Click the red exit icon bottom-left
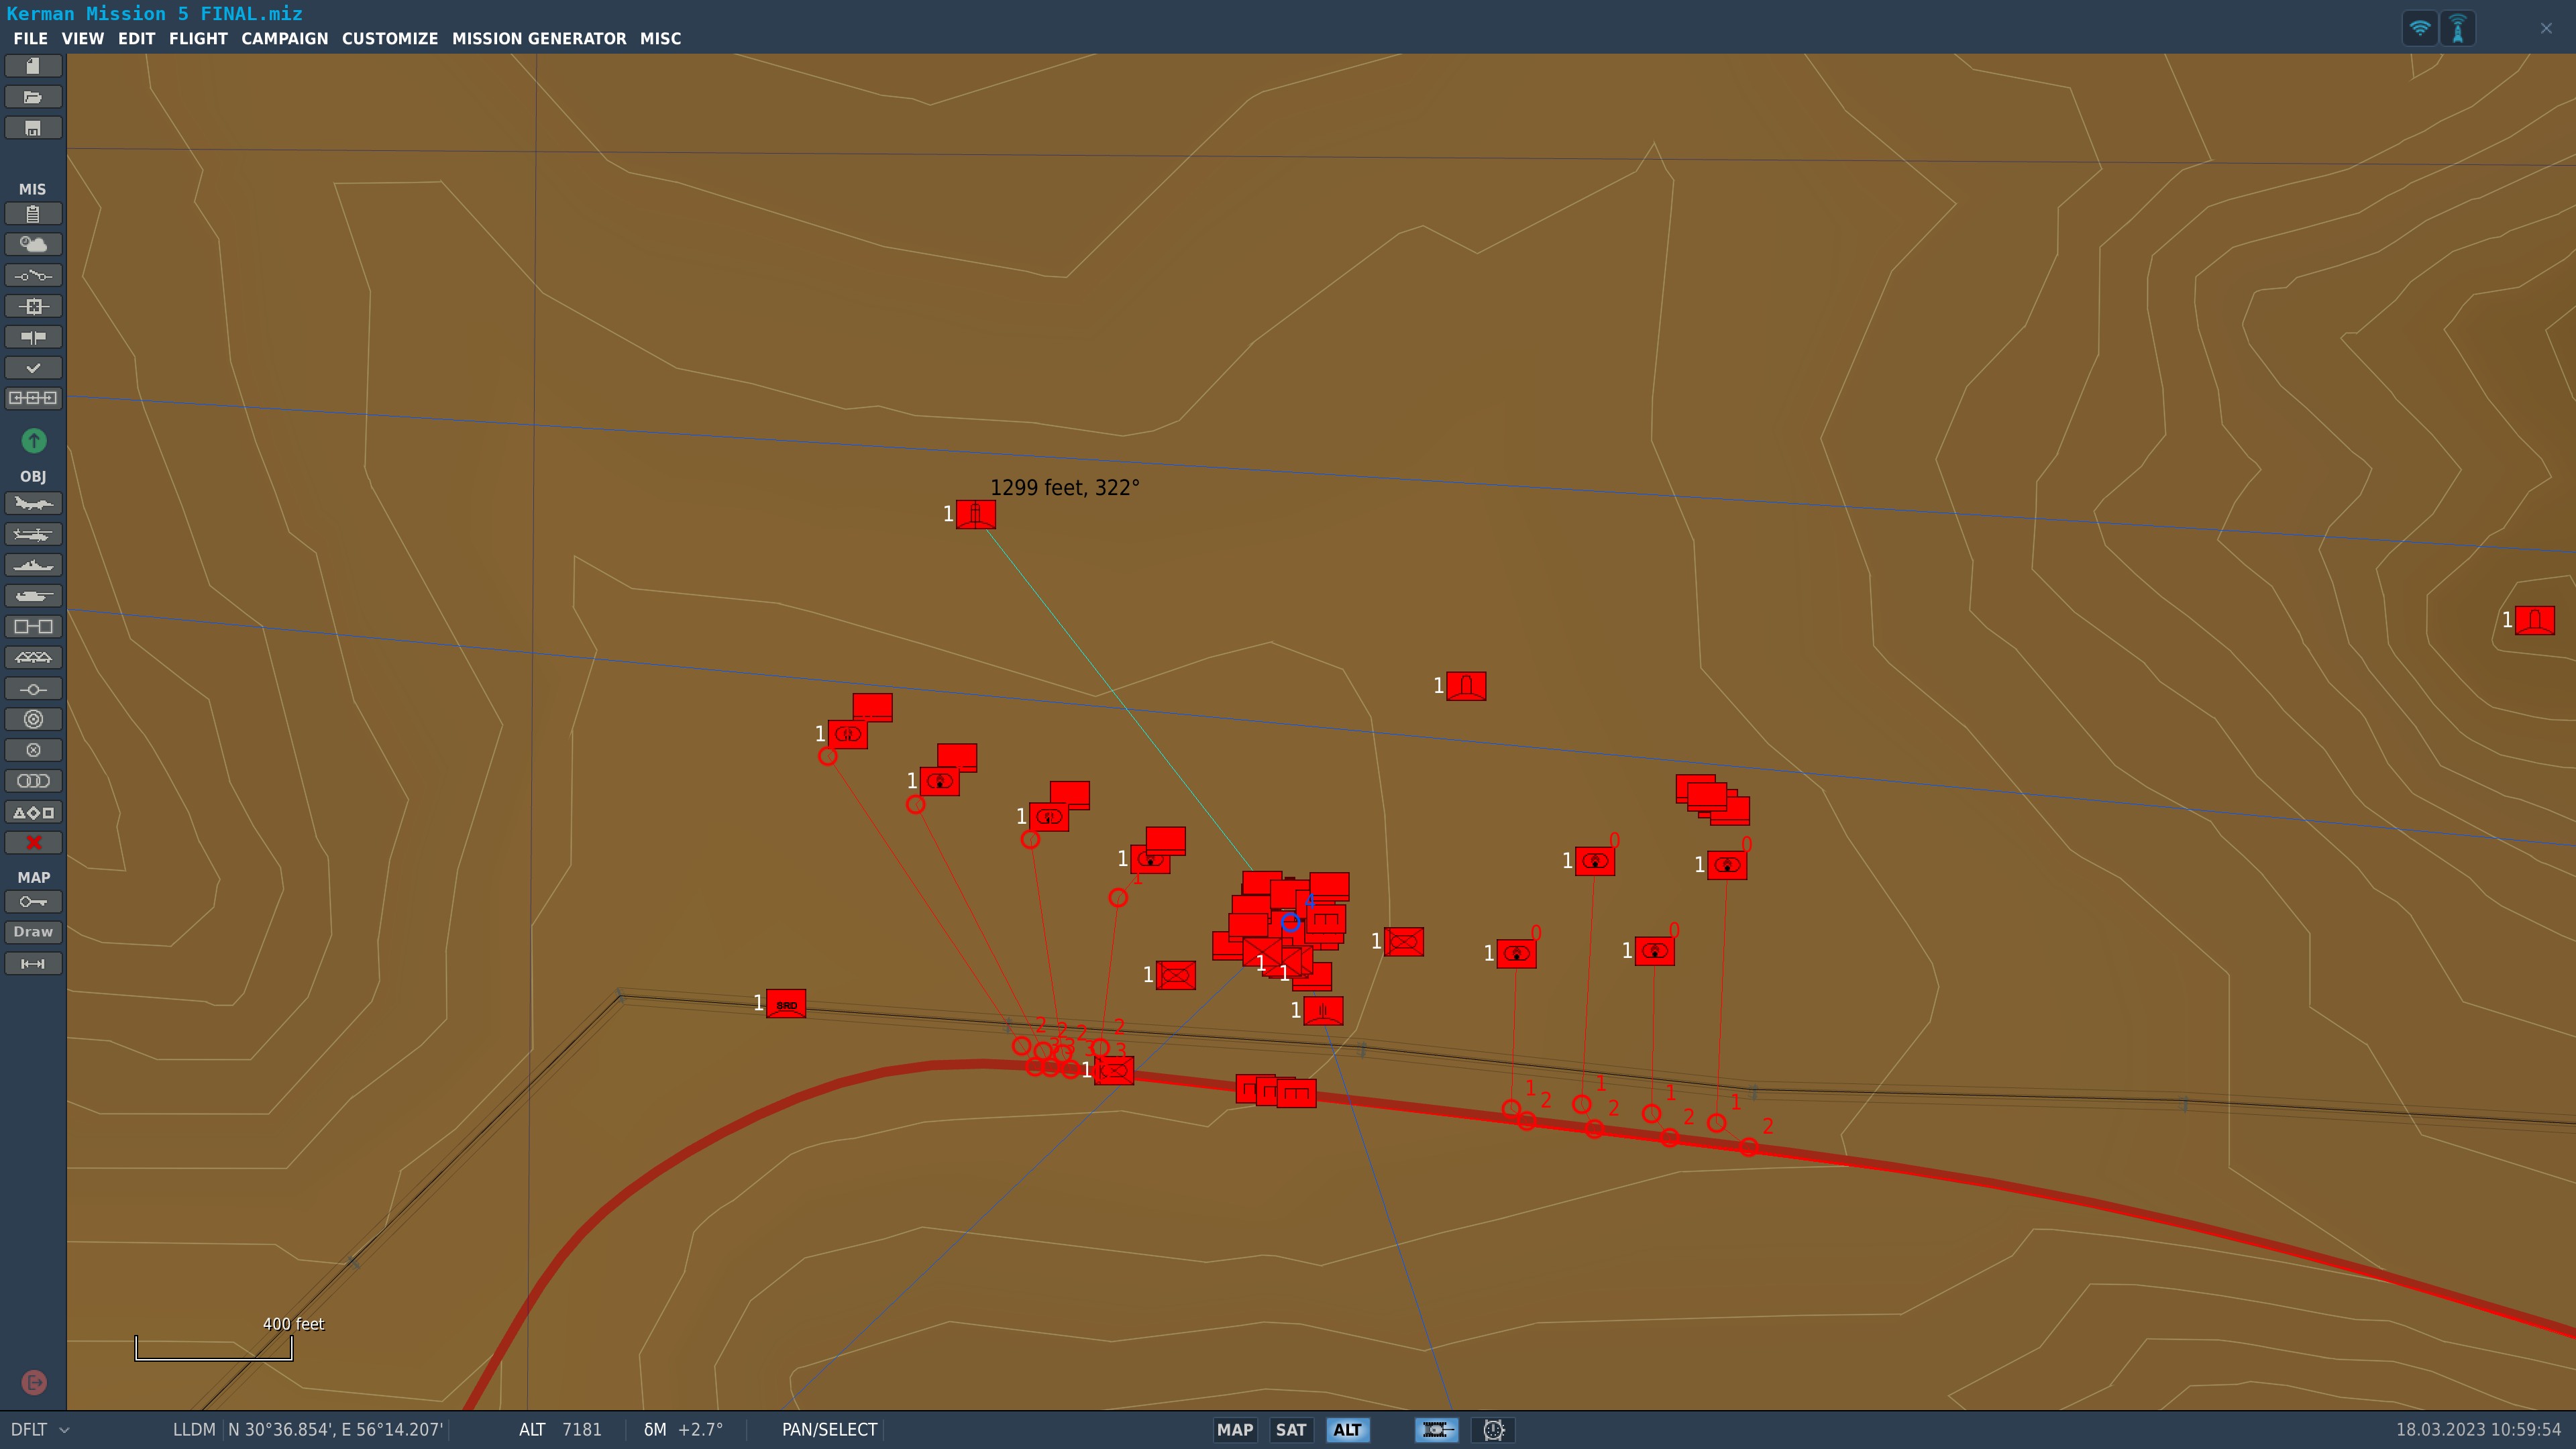This screenshot has width=2576, height=1449. [x=33, y=1383]
